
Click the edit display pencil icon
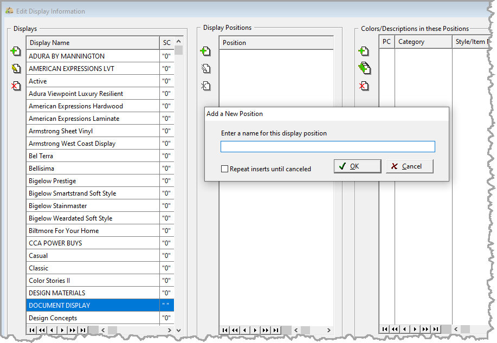(16, 68)
